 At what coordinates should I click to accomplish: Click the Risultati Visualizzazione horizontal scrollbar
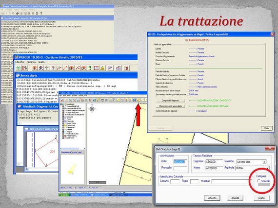point(42,169)
